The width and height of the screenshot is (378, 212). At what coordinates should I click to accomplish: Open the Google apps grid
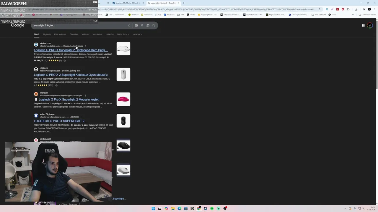(363, 26)
